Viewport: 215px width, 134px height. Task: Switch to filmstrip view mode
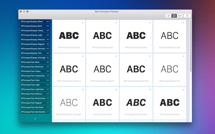click(180, 16)
